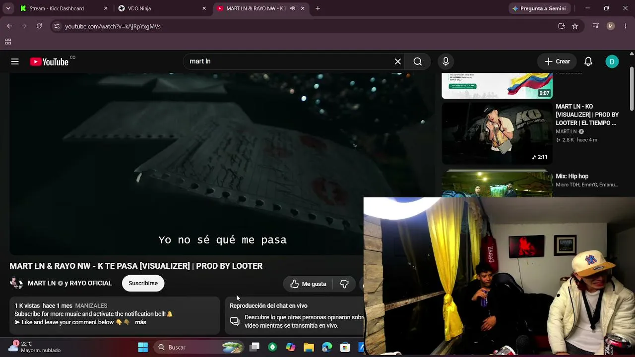Start voice search with the microphone
This screenshot has width=635, height=357.
coord(445,61)
